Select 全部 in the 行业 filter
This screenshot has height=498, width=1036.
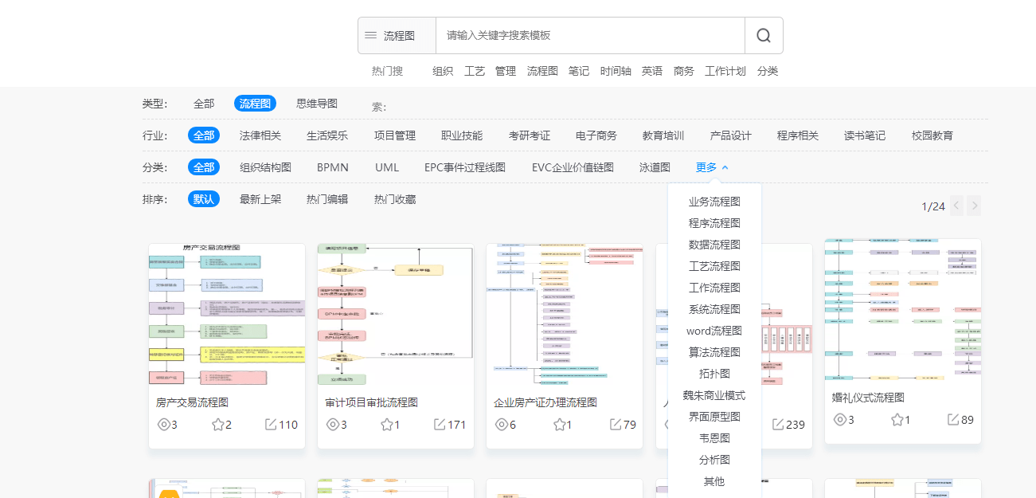[x=204, y=135]
